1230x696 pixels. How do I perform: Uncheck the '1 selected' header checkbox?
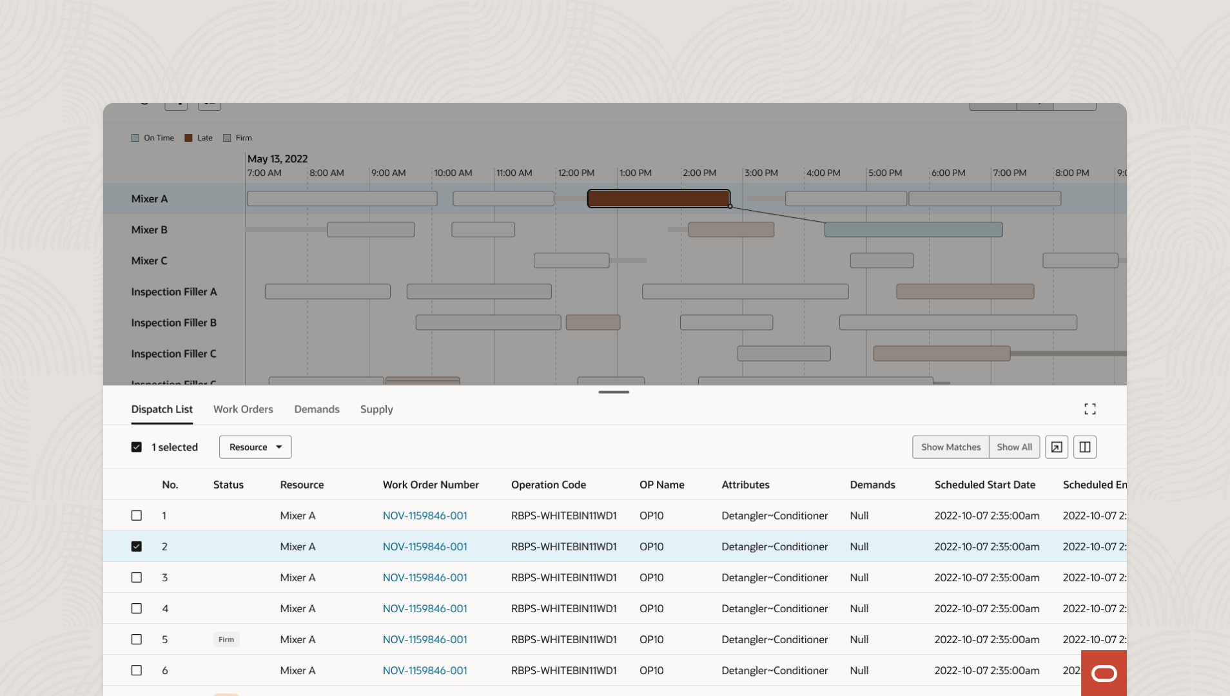(x=137, y=447)
